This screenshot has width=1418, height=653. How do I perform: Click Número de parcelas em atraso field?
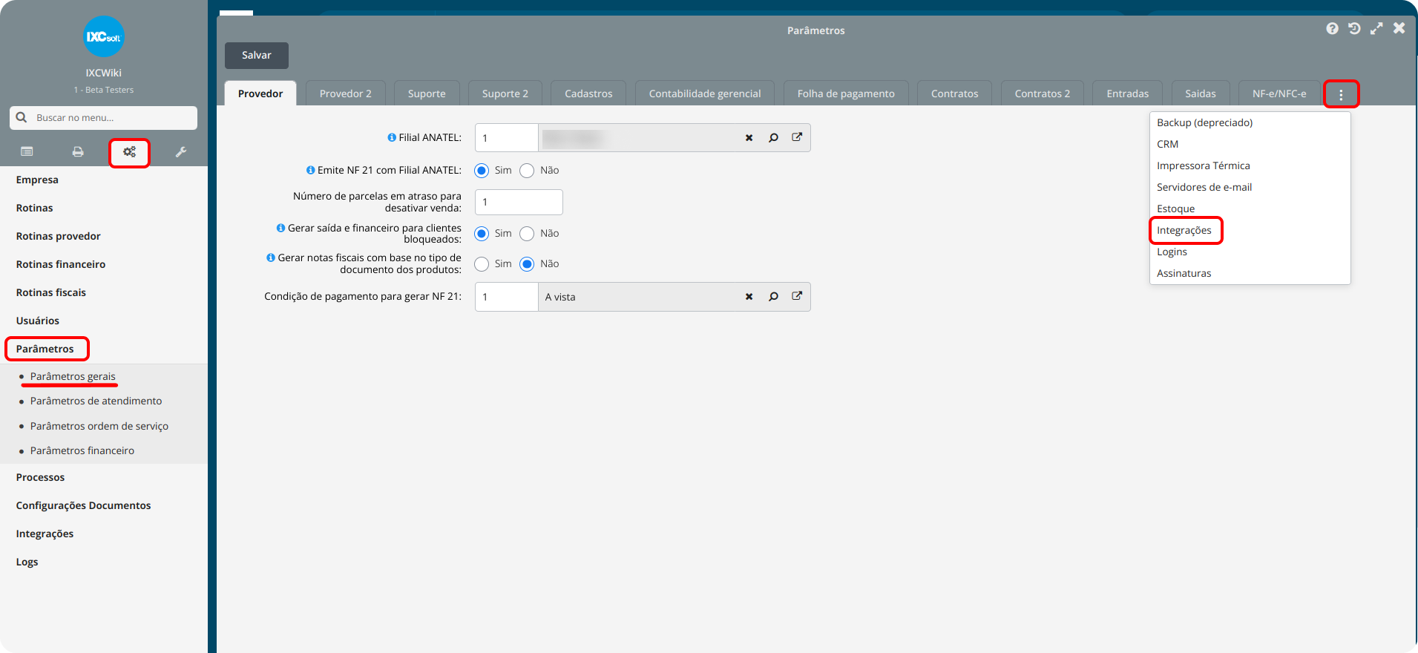(x=519, y=202)
